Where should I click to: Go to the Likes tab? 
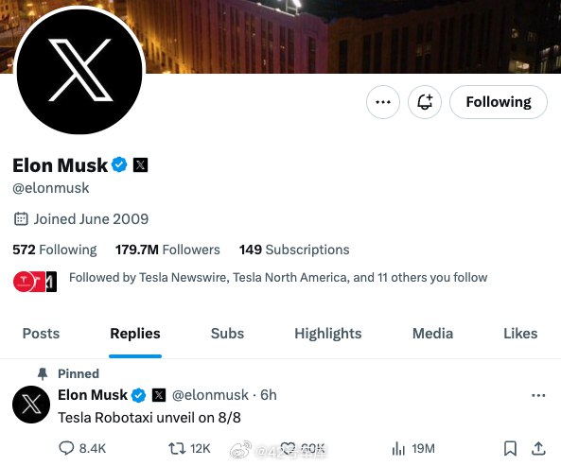click(520, 334)
